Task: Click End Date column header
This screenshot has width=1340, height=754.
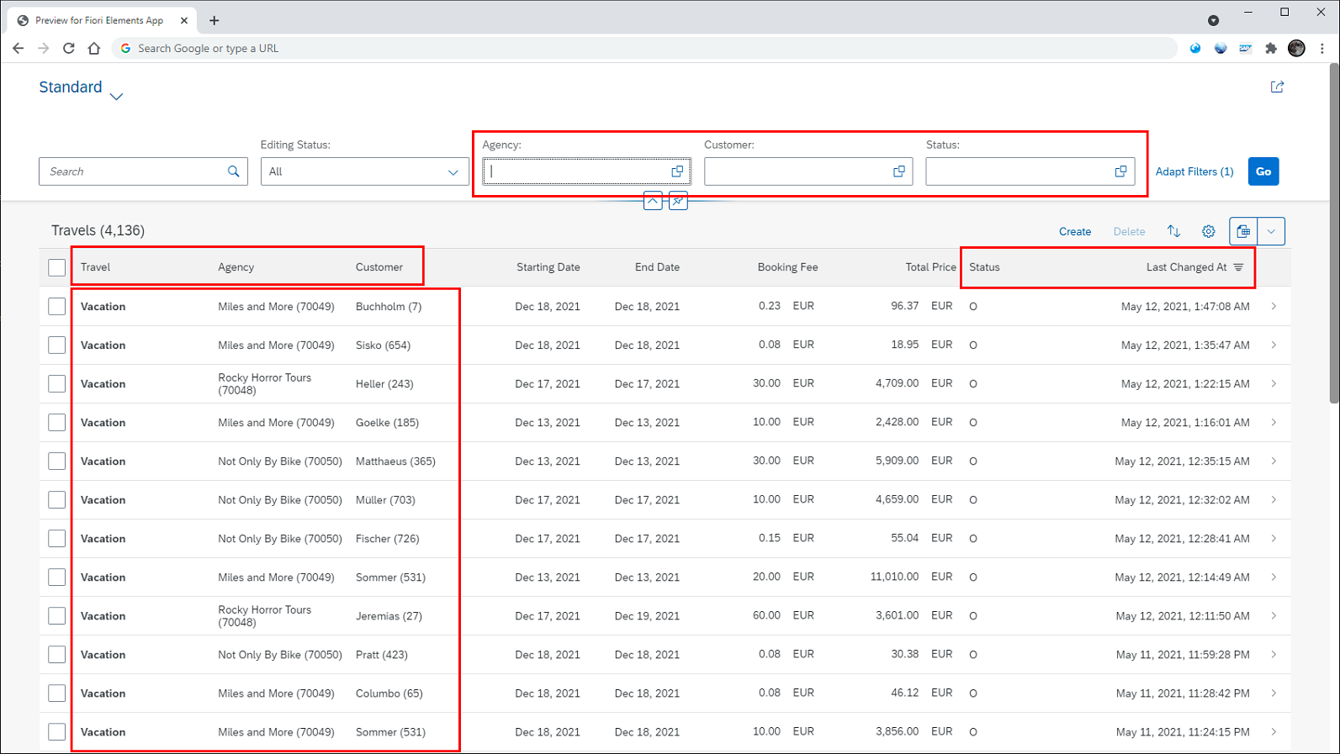Action: tap(657, 267)
